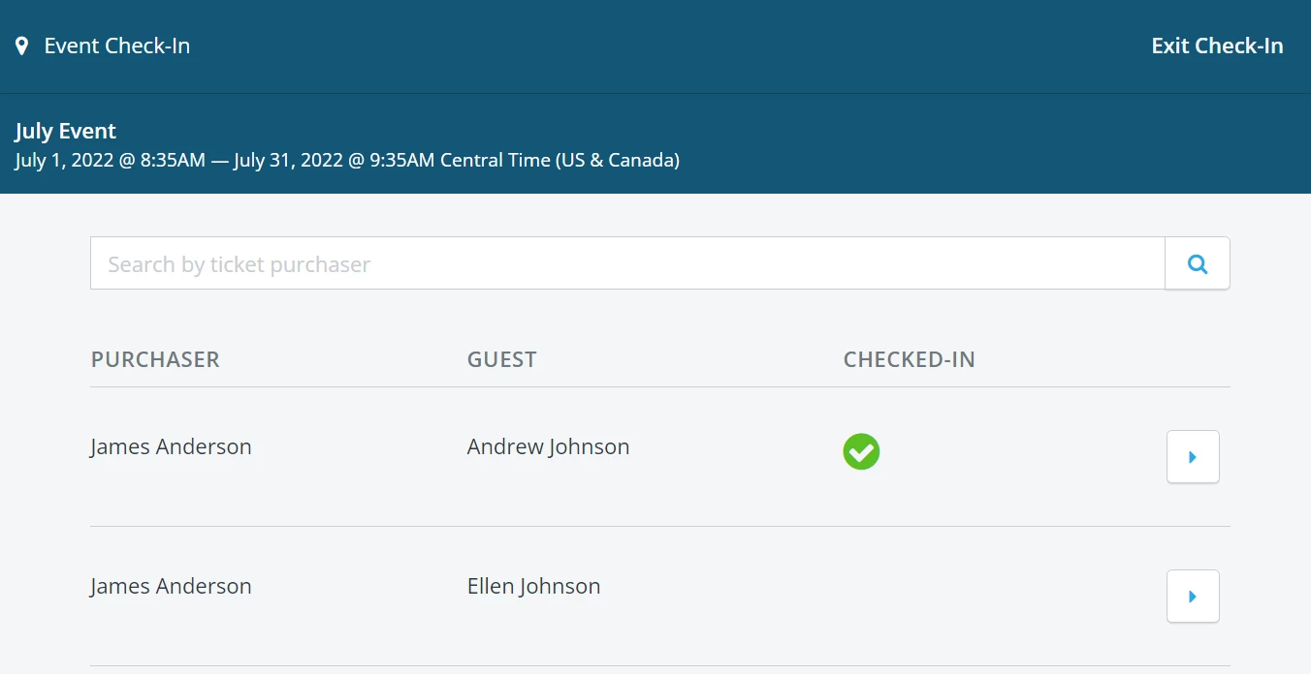
Task: Select guest name Andrew Johnson
Action: coord(548,446)
